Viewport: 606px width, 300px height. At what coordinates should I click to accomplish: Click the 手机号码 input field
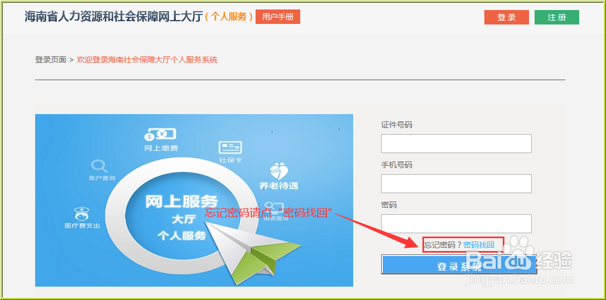[456, 184]
